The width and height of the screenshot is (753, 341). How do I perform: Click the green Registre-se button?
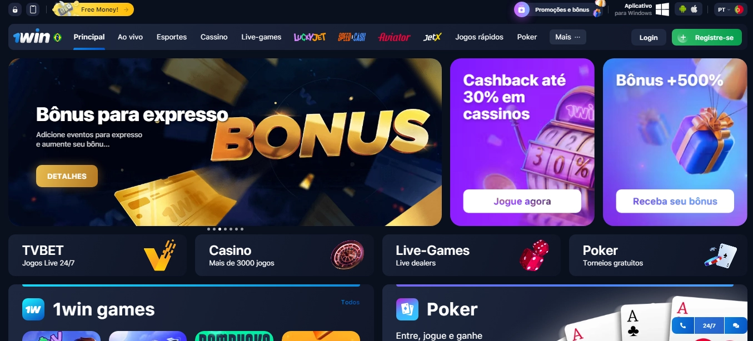pyautogui.click(x=706, y=38)
